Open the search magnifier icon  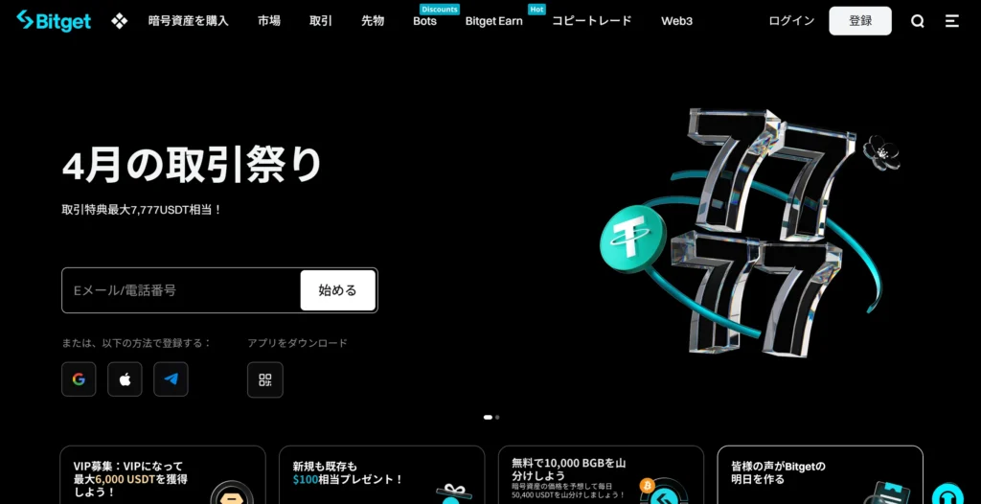click(917, 21)
